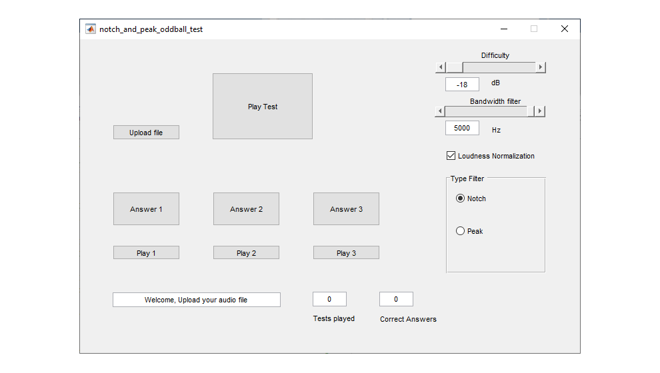The image size is (660, 373).
Task: Click the Difficulty slider thumb
Action: click(455, 67)
